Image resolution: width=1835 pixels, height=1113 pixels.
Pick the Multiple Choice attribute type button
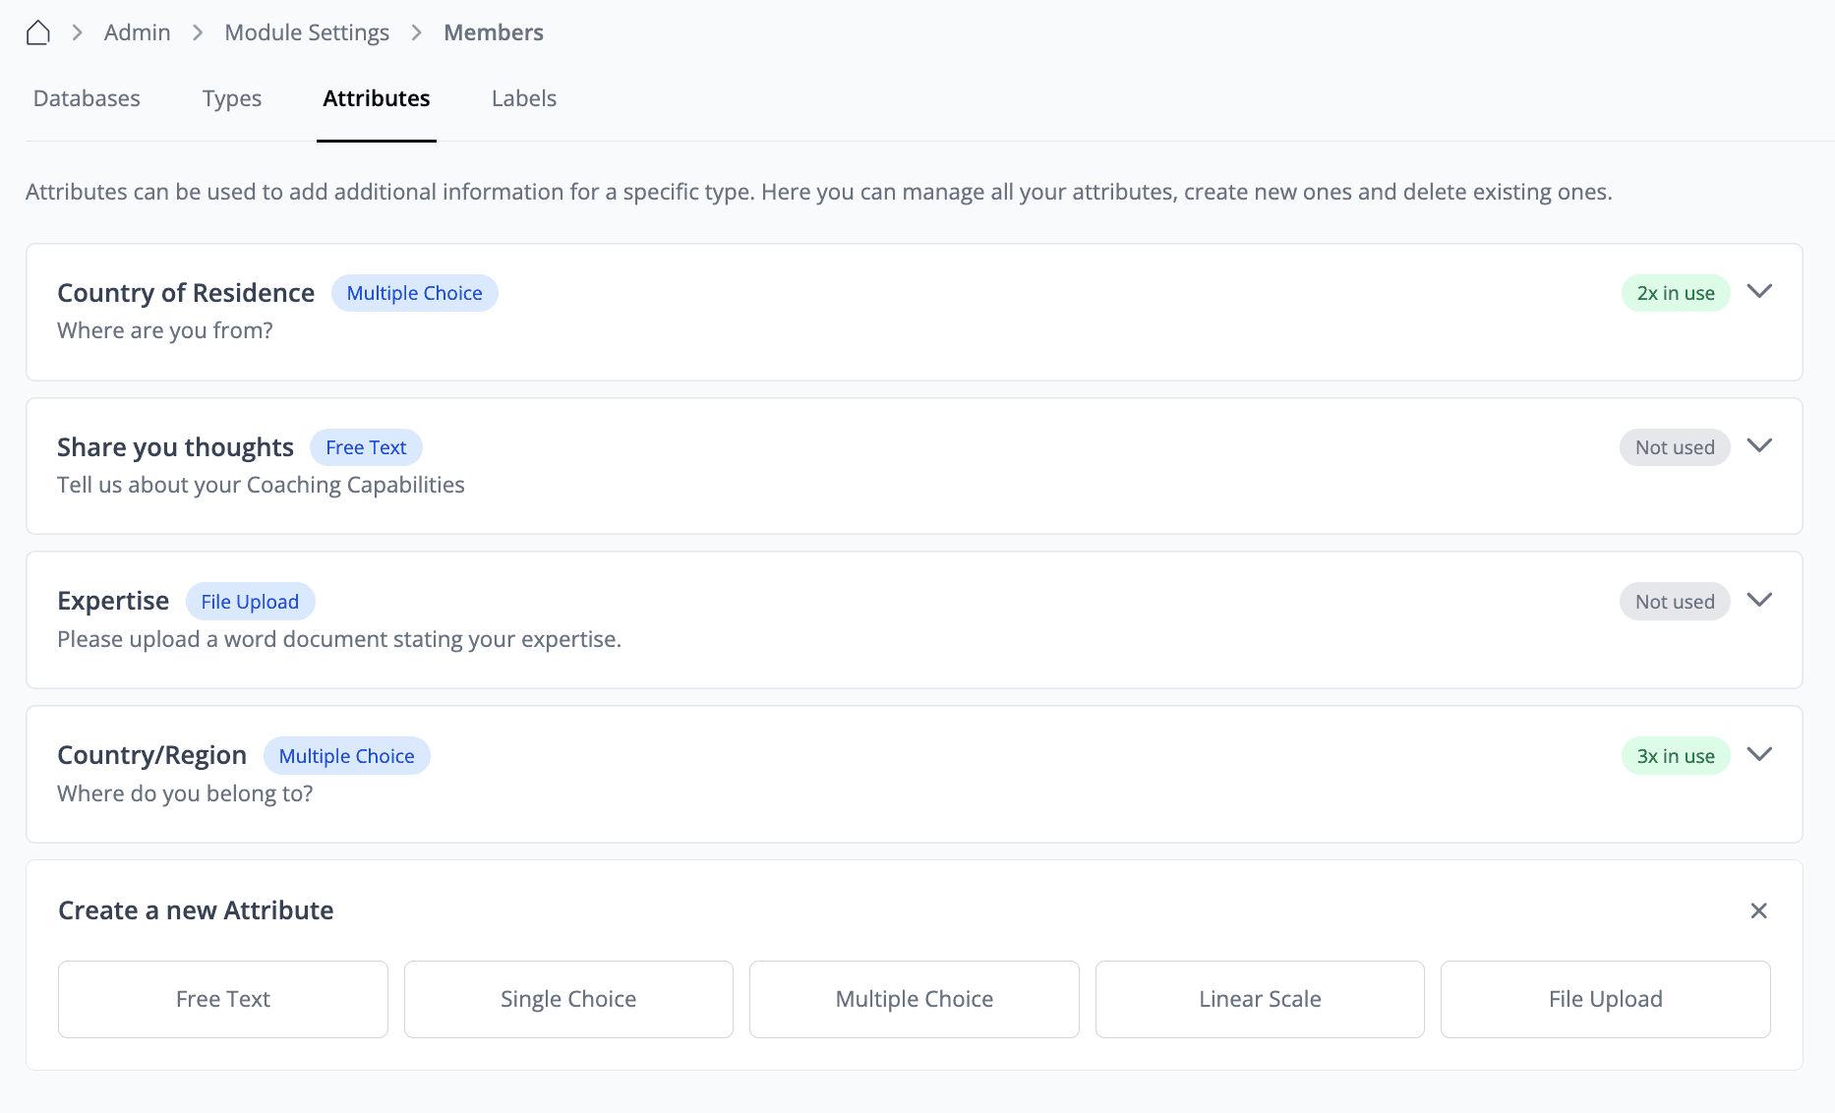click(914, 999)
